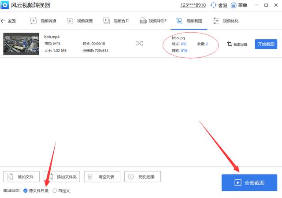The width and height of the screenshot is (282, 198).
Task: Change output format JPG value
Action: click(184, 44)
